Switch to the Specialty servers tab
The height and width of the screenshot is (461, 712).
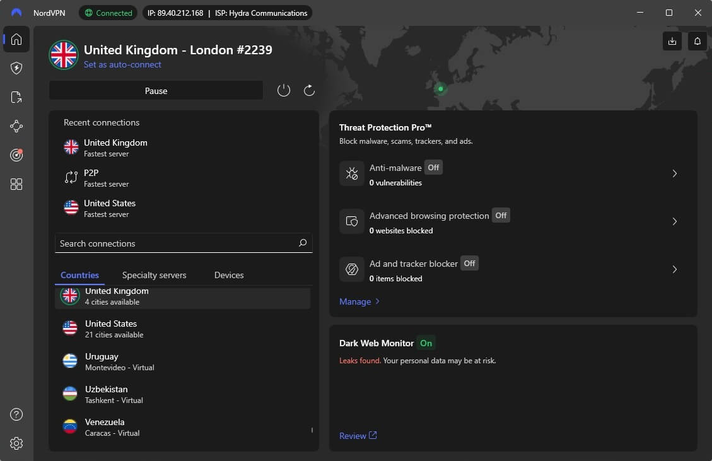[x=154, y=275]
